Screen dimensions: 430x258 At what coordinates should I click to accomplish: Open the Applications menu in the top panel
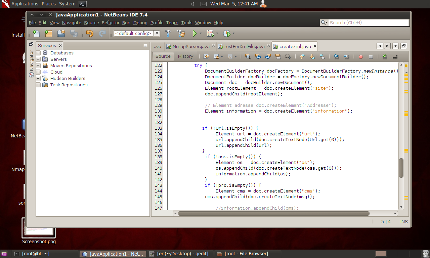pyautogui.click(x=25, y=4)
